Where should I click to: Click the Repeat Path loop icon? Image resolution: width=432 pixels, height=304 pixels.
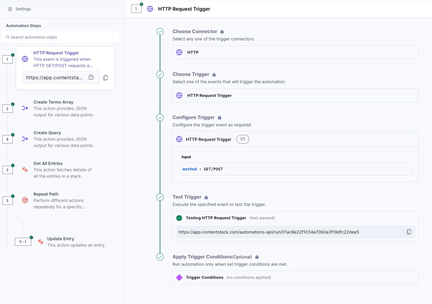(25, 200)
